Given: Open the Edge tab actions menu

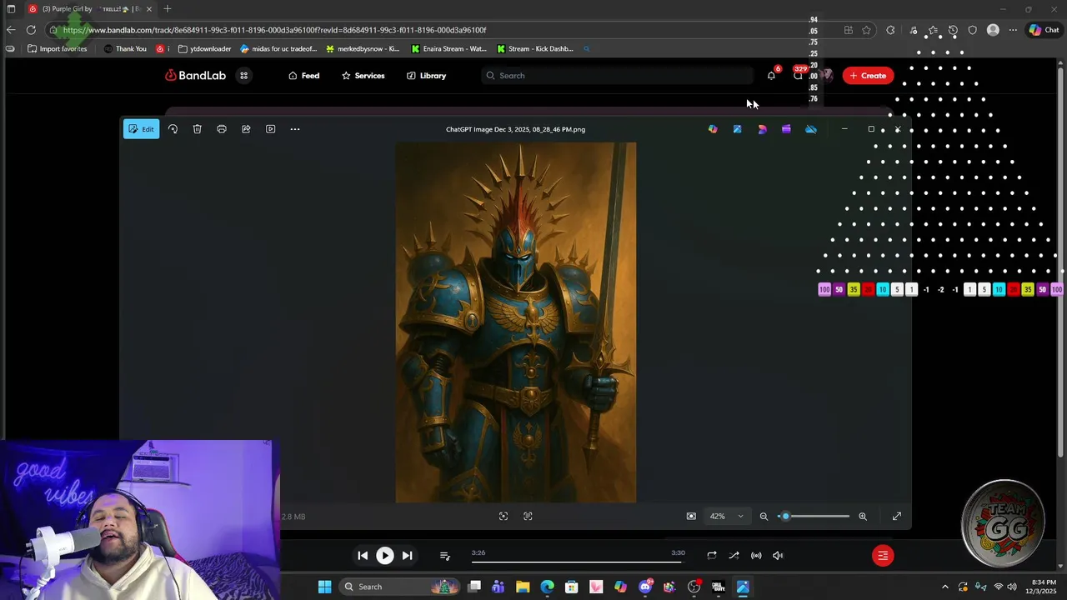Looking at the screenshot, I should click(11, 9).
